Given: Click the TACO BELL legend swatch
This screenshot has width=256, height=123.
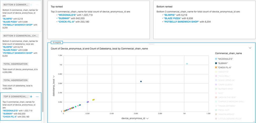Looking at the screenshot, I should (216, 76).
